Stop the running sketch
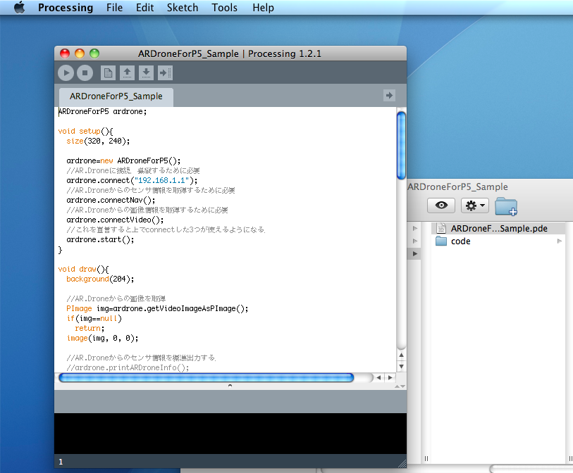This screenshot has width=573, height=473. [85, 73]
